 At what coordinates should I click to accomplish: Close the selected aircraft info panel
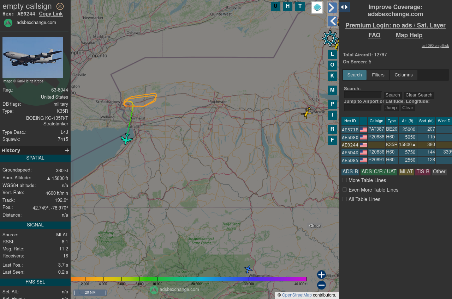click(60, 6)
